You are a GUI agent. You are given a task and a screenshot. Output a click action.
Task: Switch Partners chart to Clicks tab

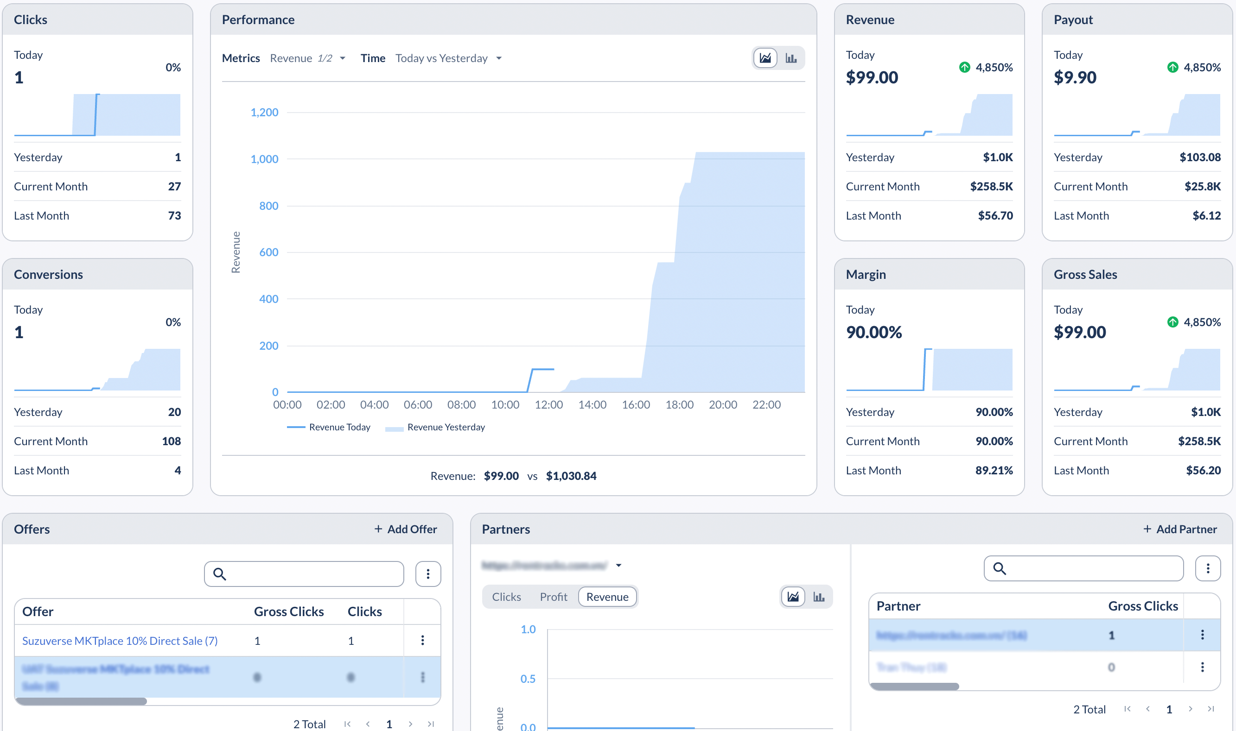point(506,597)
